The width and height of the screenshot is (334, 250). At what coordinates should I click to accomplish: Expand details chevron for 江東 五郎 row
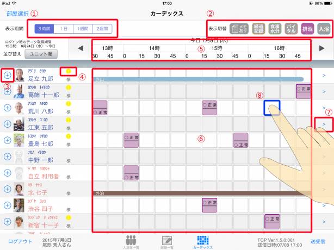pos(324,124)
